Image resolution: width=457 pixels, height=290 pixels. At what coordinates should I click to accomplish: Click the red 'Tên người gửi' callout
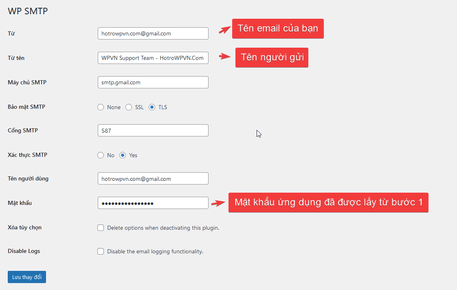[x=272, y=57]
